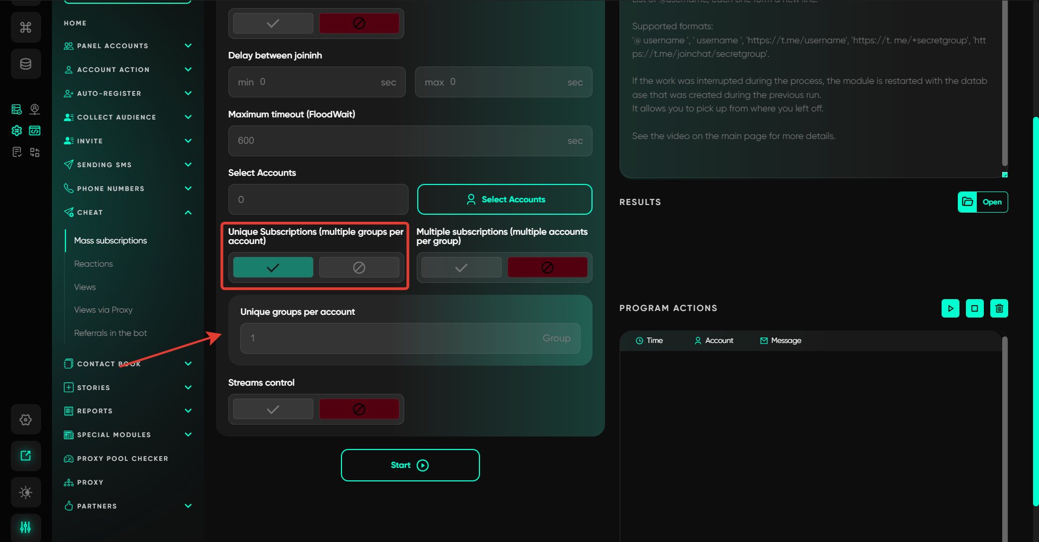
Task: Enable Streams control with the checkmark
Action: 273,409
